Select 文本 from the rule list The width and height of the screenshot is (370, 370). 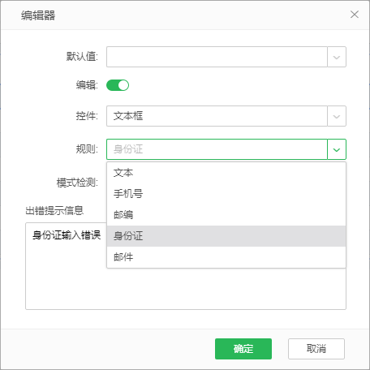[x=226, y=173]
